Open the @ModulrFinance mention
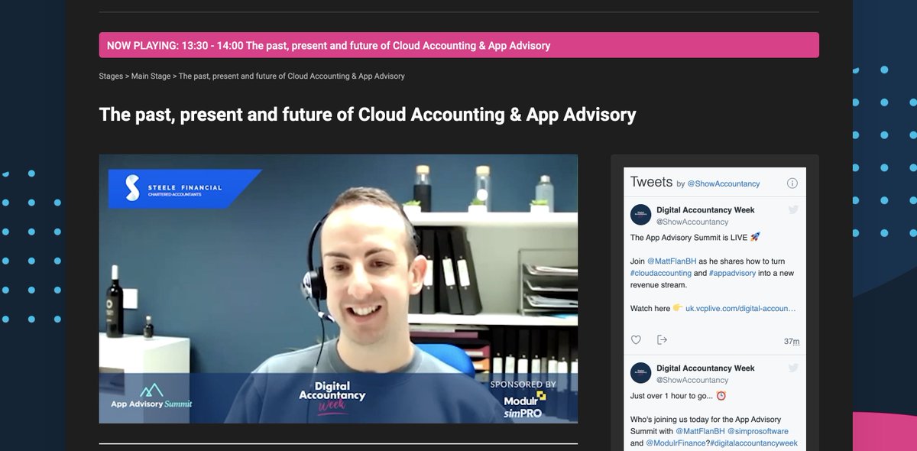Screen dimensions: 917x451 click(674, 443)
